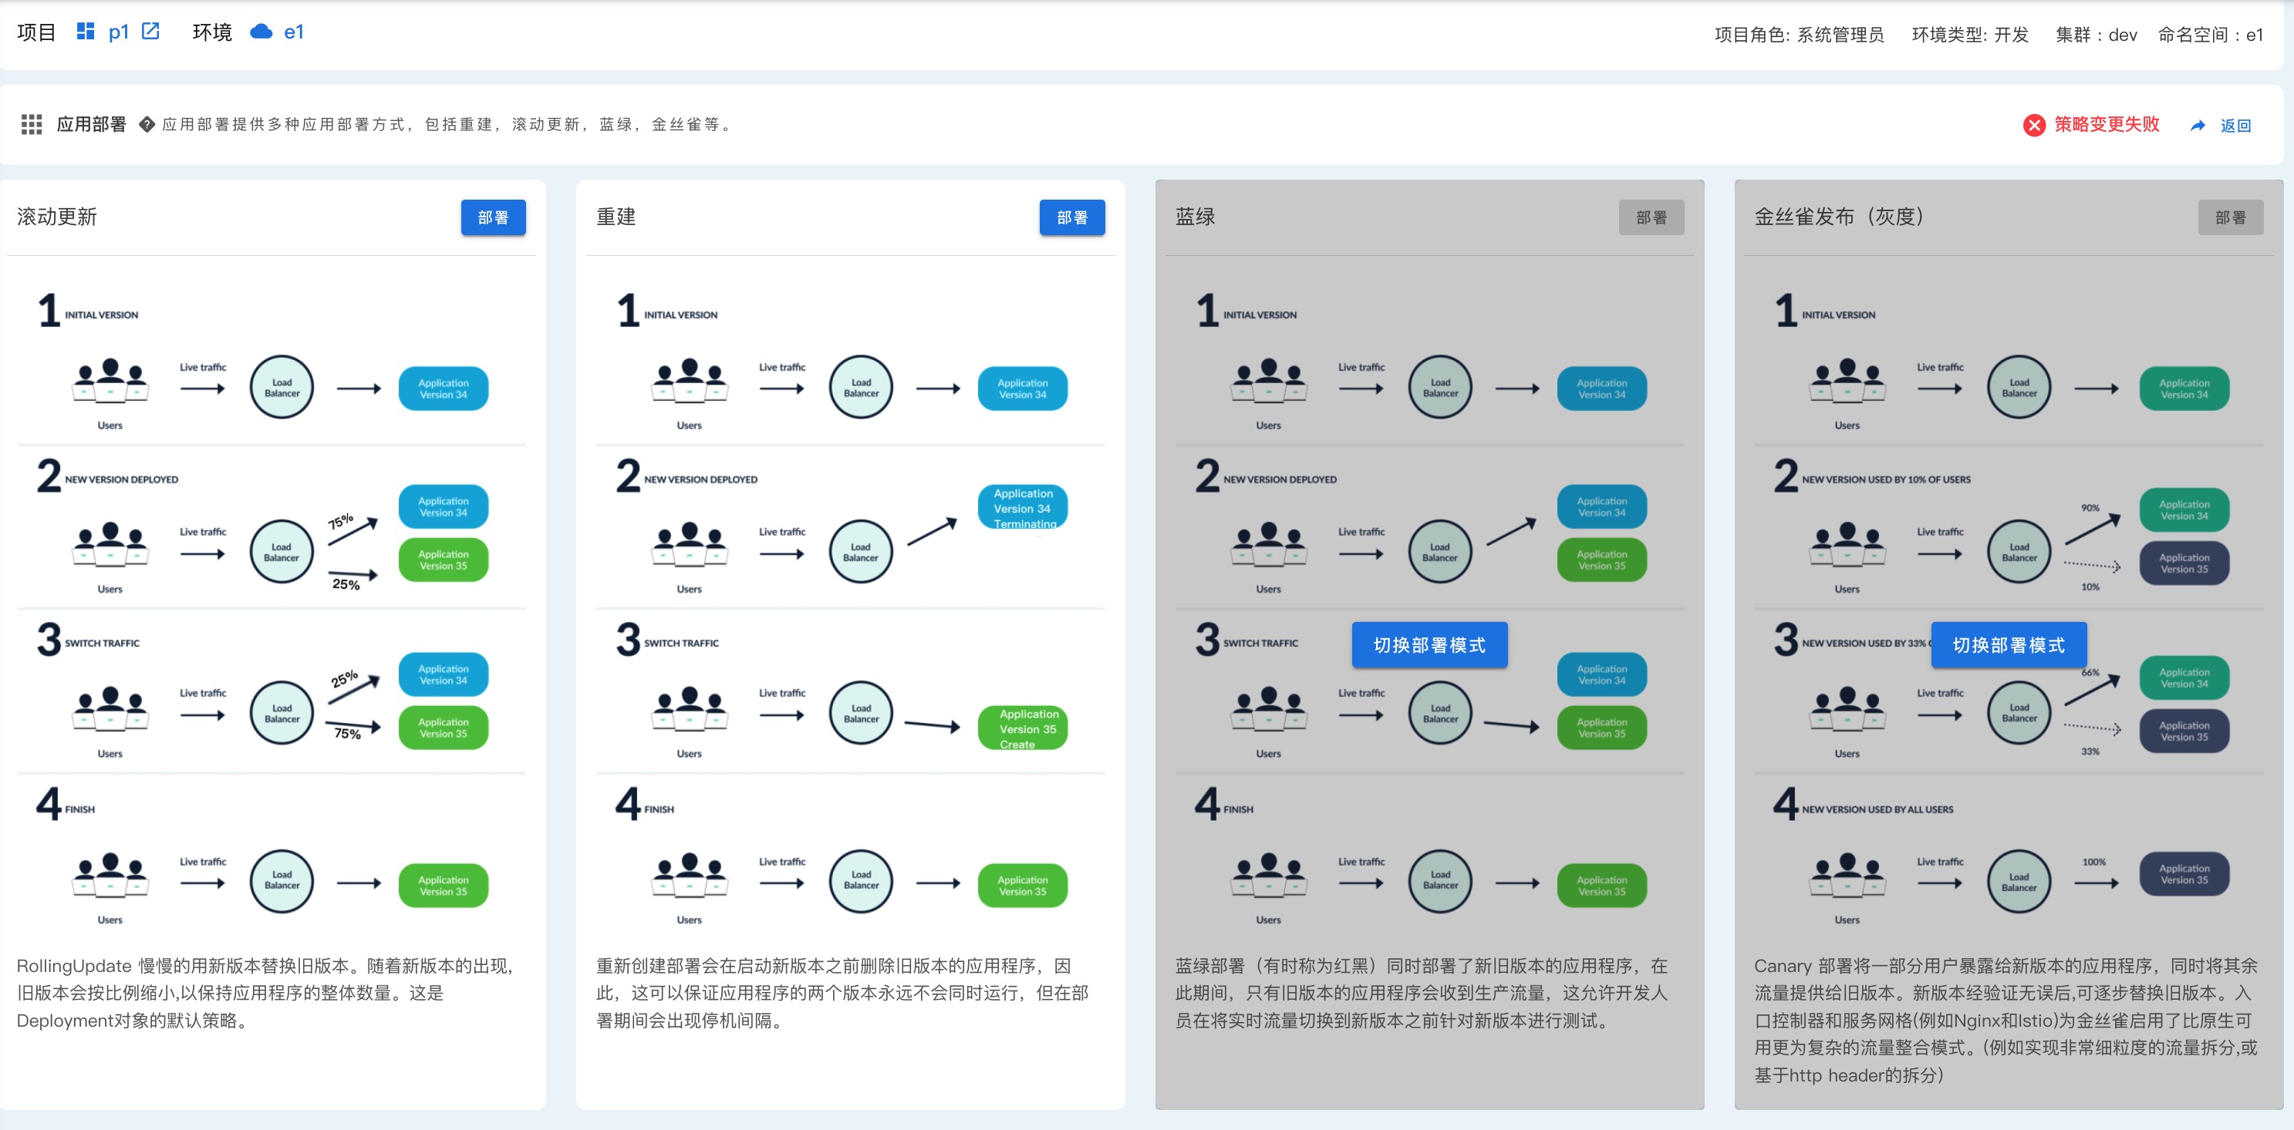Deploy using the 滚动更新 部署 button

point(494,217)
